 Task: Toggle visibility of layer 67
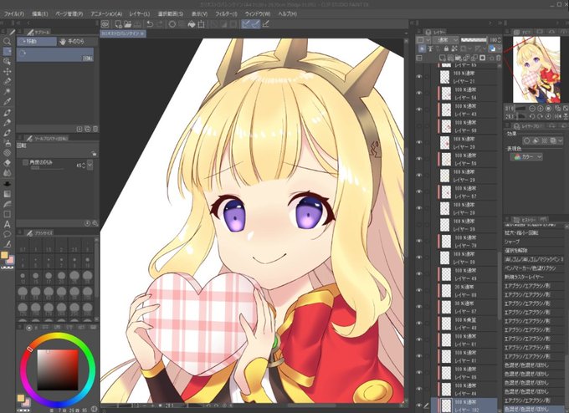click(x=419, y=191)
